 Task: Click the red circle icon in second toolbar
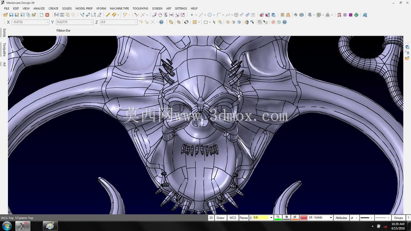[x=273, y=22]
